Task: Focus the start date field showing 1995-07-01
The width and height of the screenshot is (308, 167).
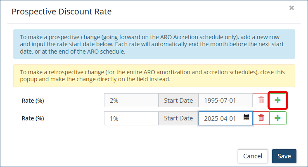Action: tap(225, 100)
